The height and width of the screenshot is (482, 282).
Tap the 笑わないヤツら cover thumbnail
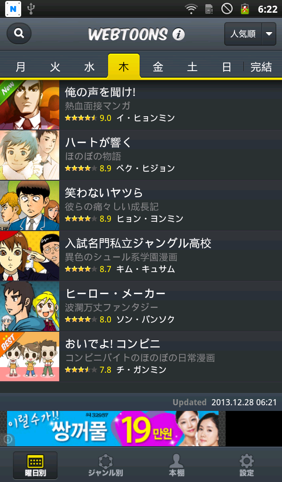tap(30, 205)
